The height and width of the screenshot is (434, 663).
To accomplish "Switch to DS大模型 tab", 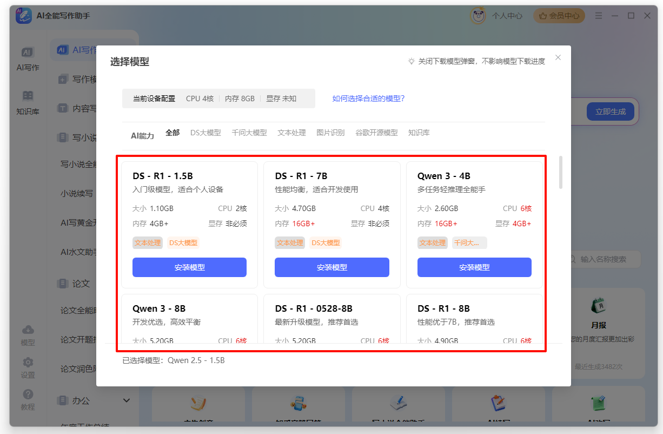I will coord(205,133).
